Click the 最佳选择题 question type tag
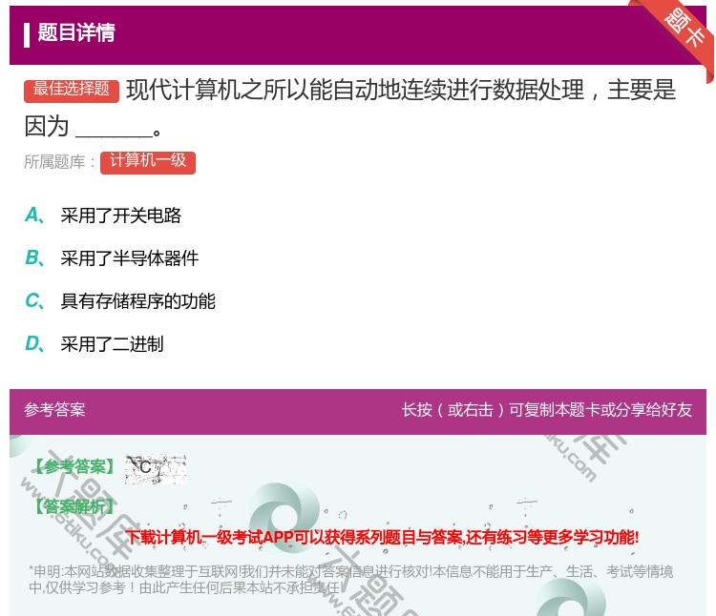 point(72,91)
